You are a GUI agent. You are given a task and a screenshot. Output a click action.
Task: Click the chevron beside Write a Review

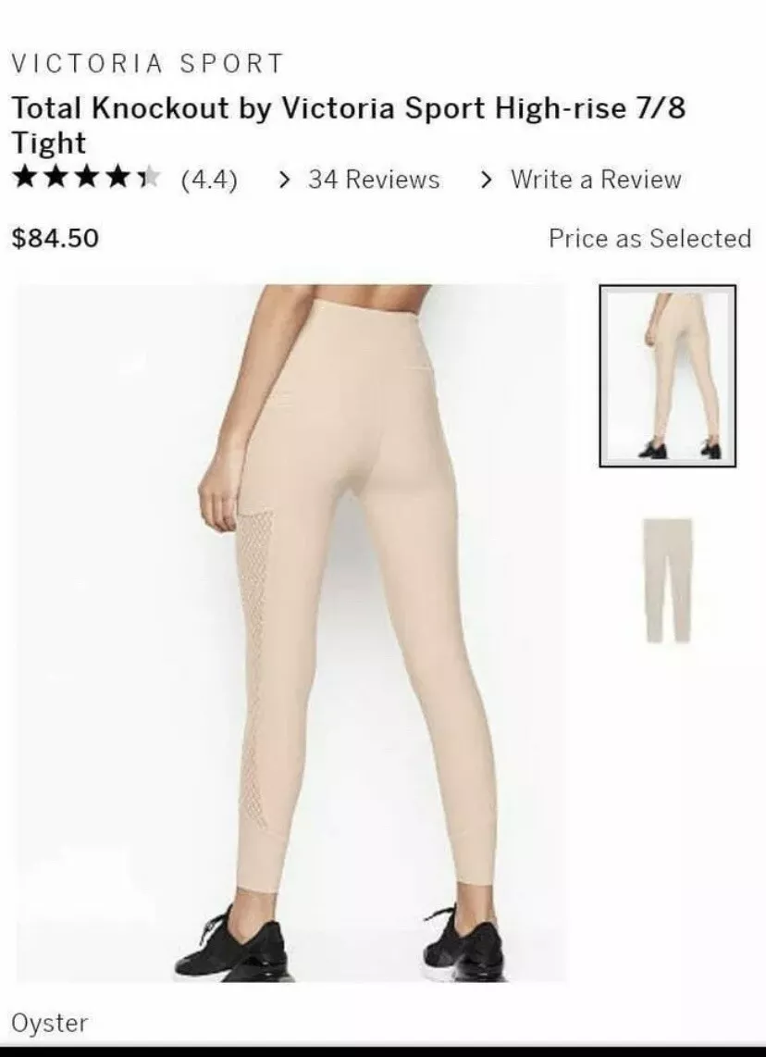click(486, 180)
